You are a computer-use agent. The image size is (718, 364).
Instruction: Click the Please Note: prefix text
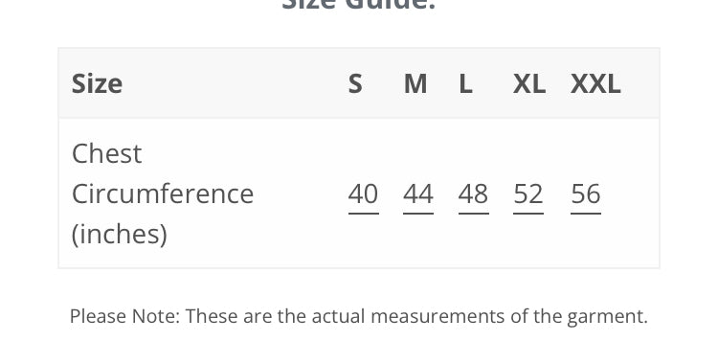tap(125, 316)
